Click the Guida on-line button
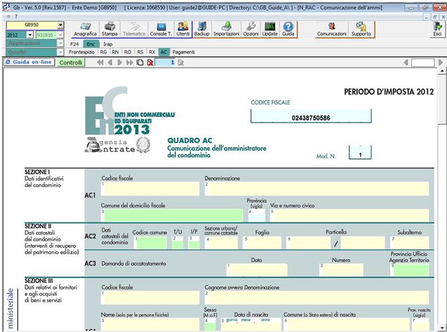Image resolution: width=447 pixels, height=332 pixels. pyautogui.click(x=29, y=62)
